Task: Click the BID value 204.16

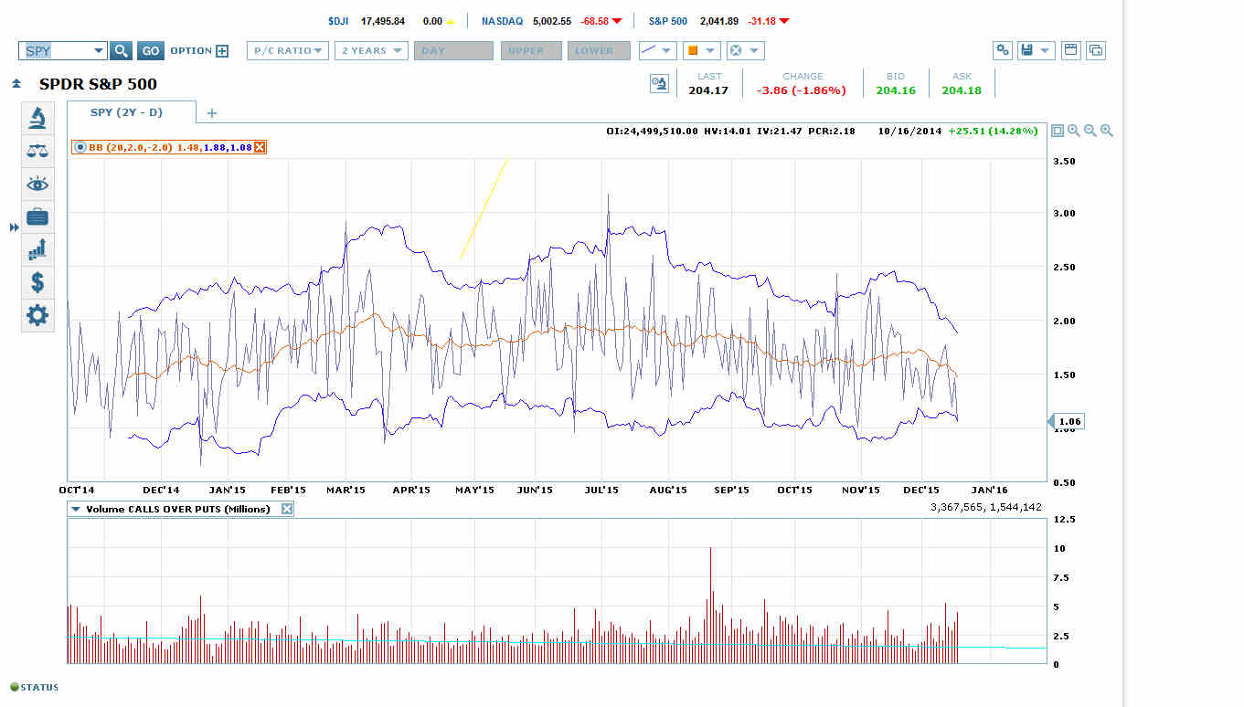Action: [895, 90]
